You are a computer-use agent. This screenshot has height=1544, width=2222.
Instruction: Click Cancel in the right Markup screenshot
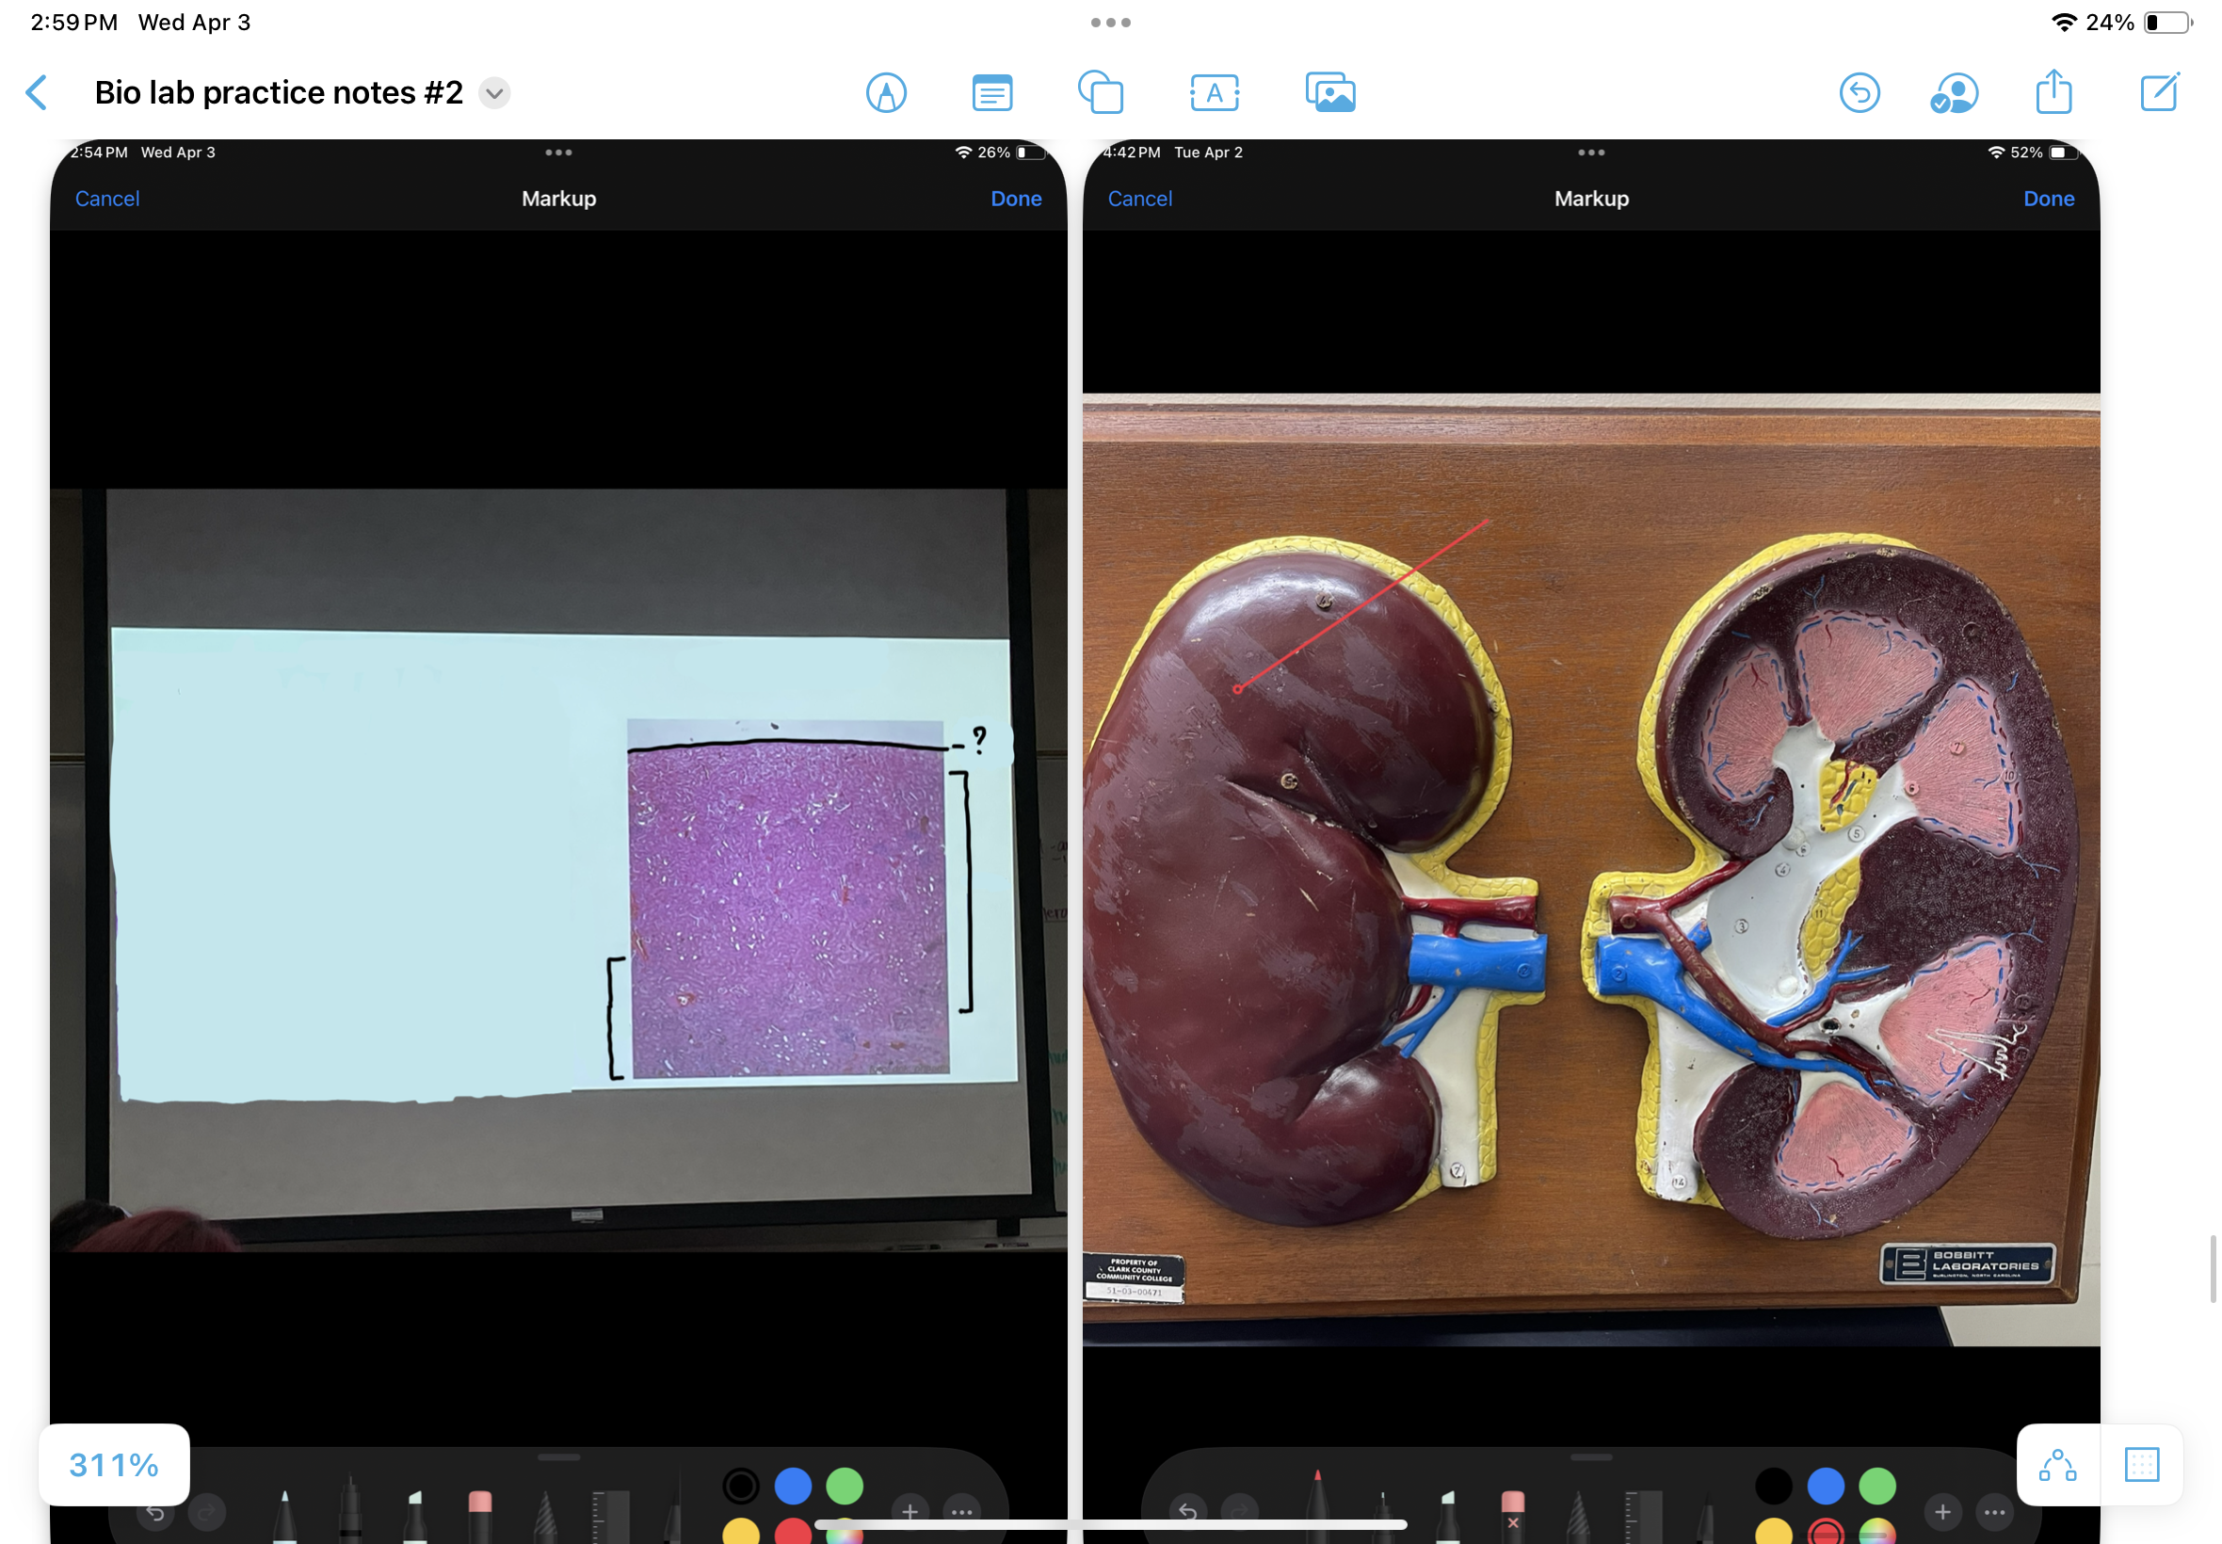coord(1139,199)
